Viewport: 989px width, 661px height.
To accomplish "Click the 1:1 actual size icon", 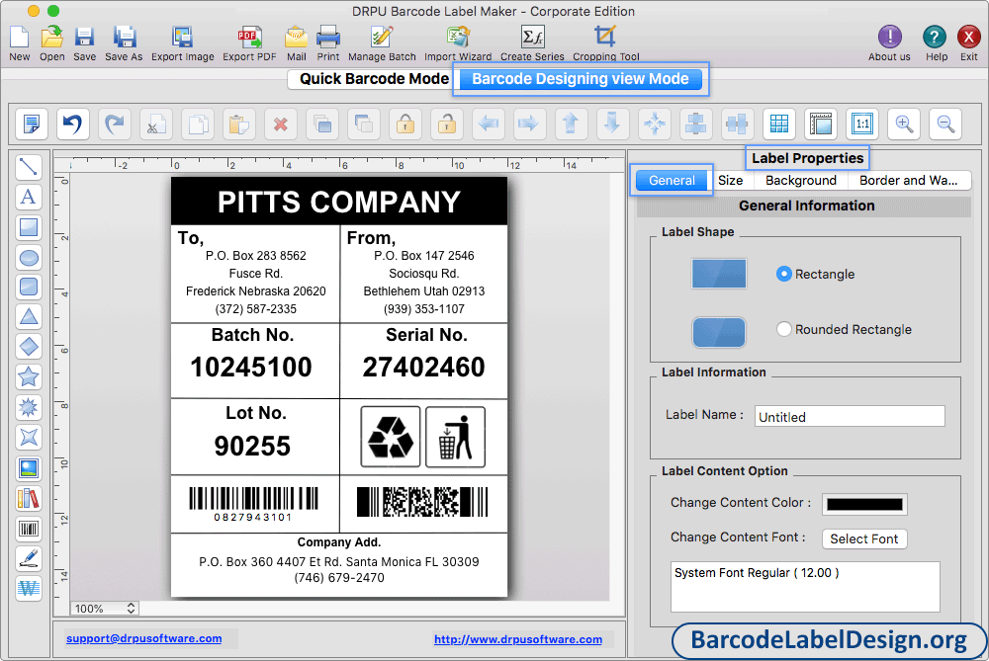I will click(862, 124).
